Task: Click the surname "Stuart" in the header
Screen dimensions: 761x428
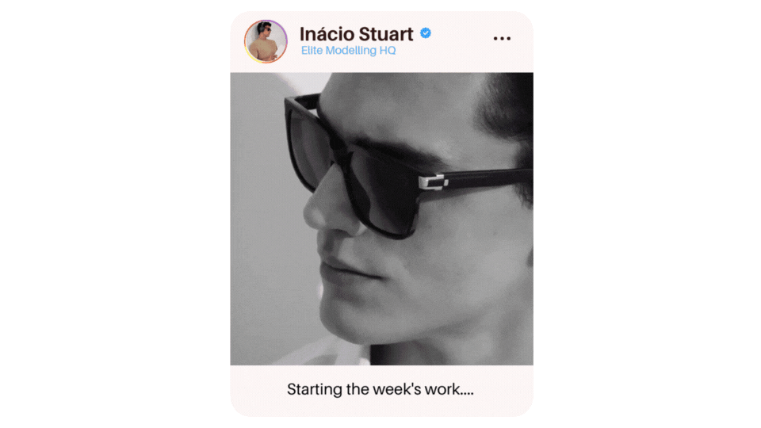Action: click(386, 34)
